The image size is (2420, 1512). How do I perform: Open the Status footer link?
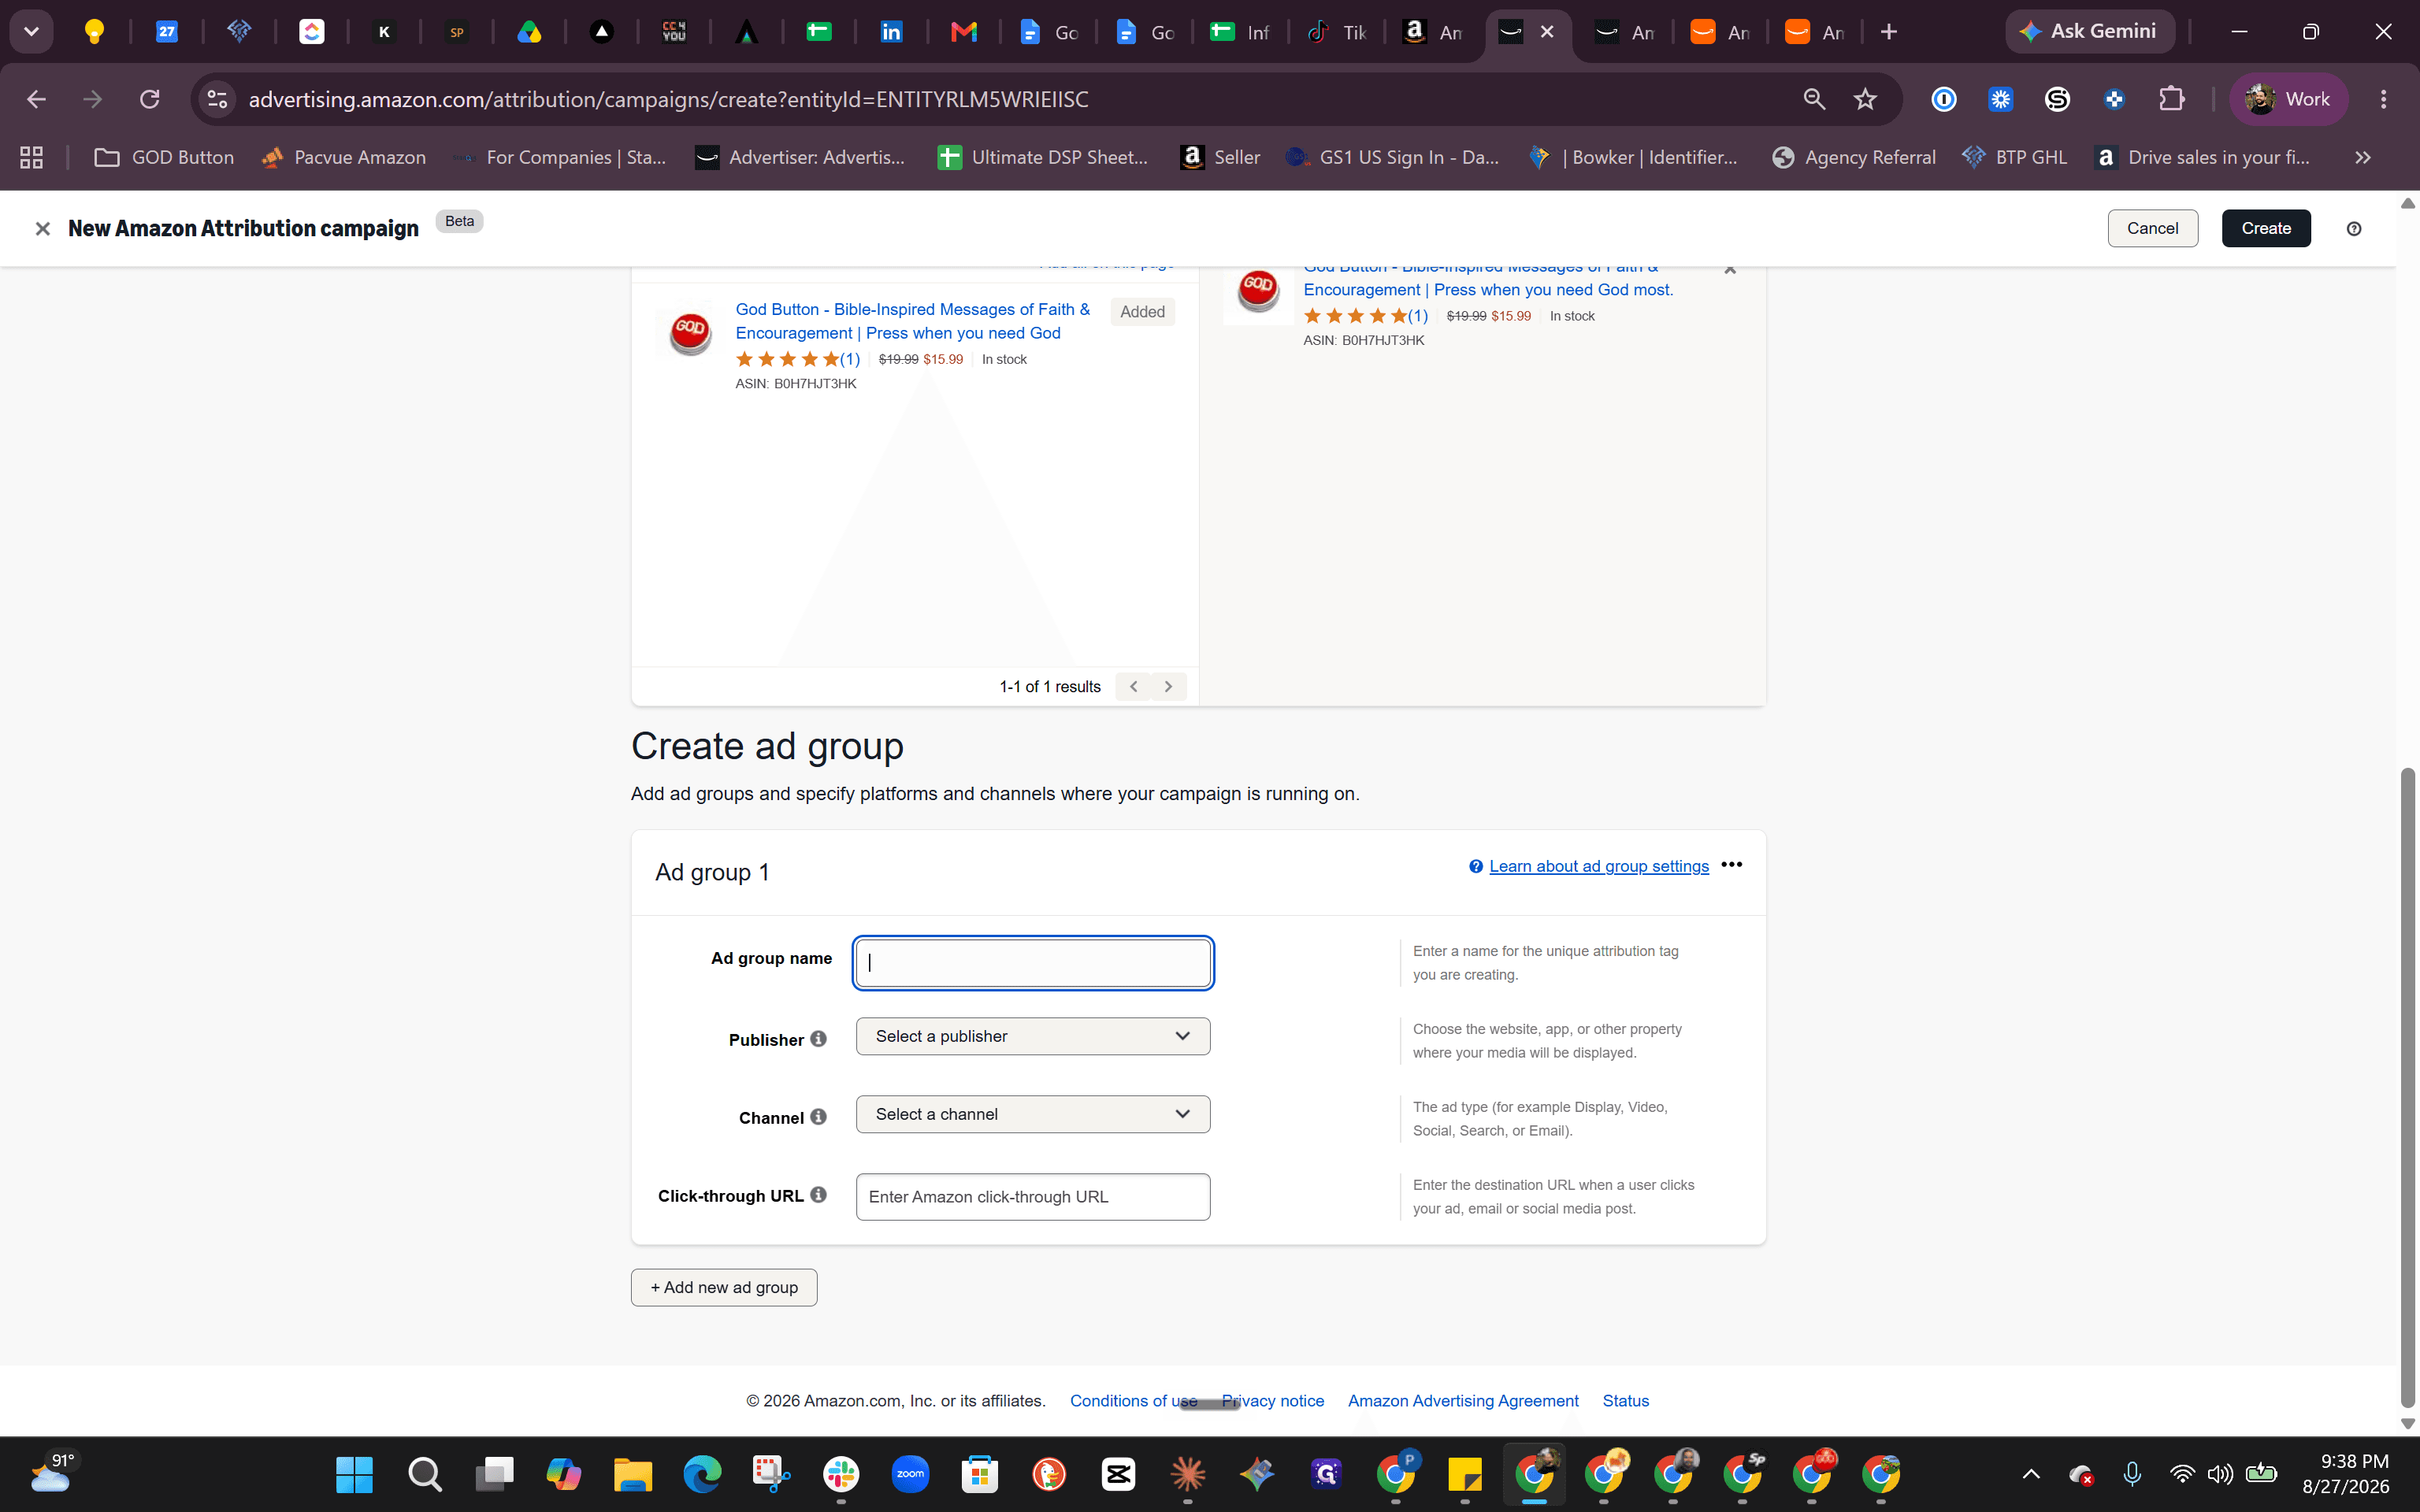1625,1401
